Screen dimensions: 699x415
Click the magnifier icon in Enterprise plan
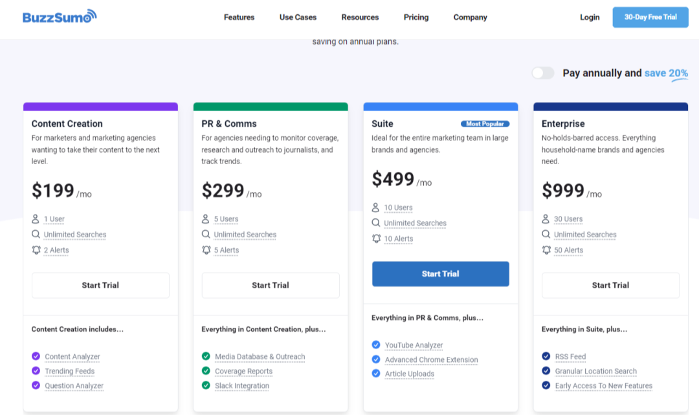point(546,234)
